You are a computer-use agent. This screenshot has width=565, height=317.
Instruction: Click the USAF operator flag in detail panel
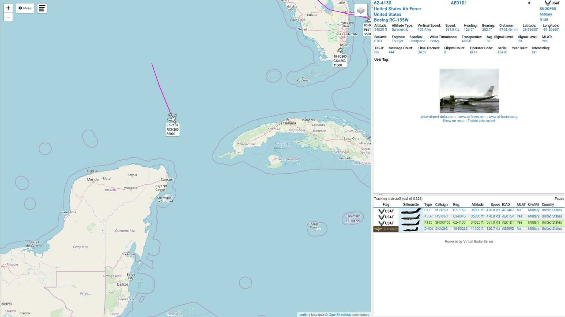click(552, 3)
